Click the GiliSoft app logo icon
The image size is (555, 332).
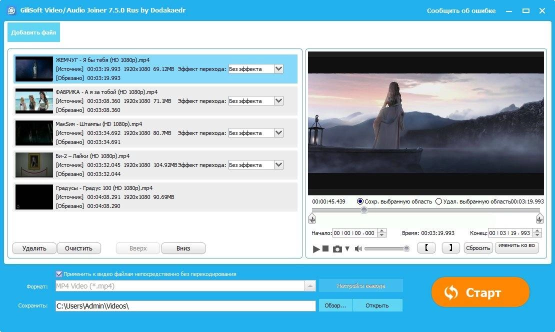tap(11, 10)
